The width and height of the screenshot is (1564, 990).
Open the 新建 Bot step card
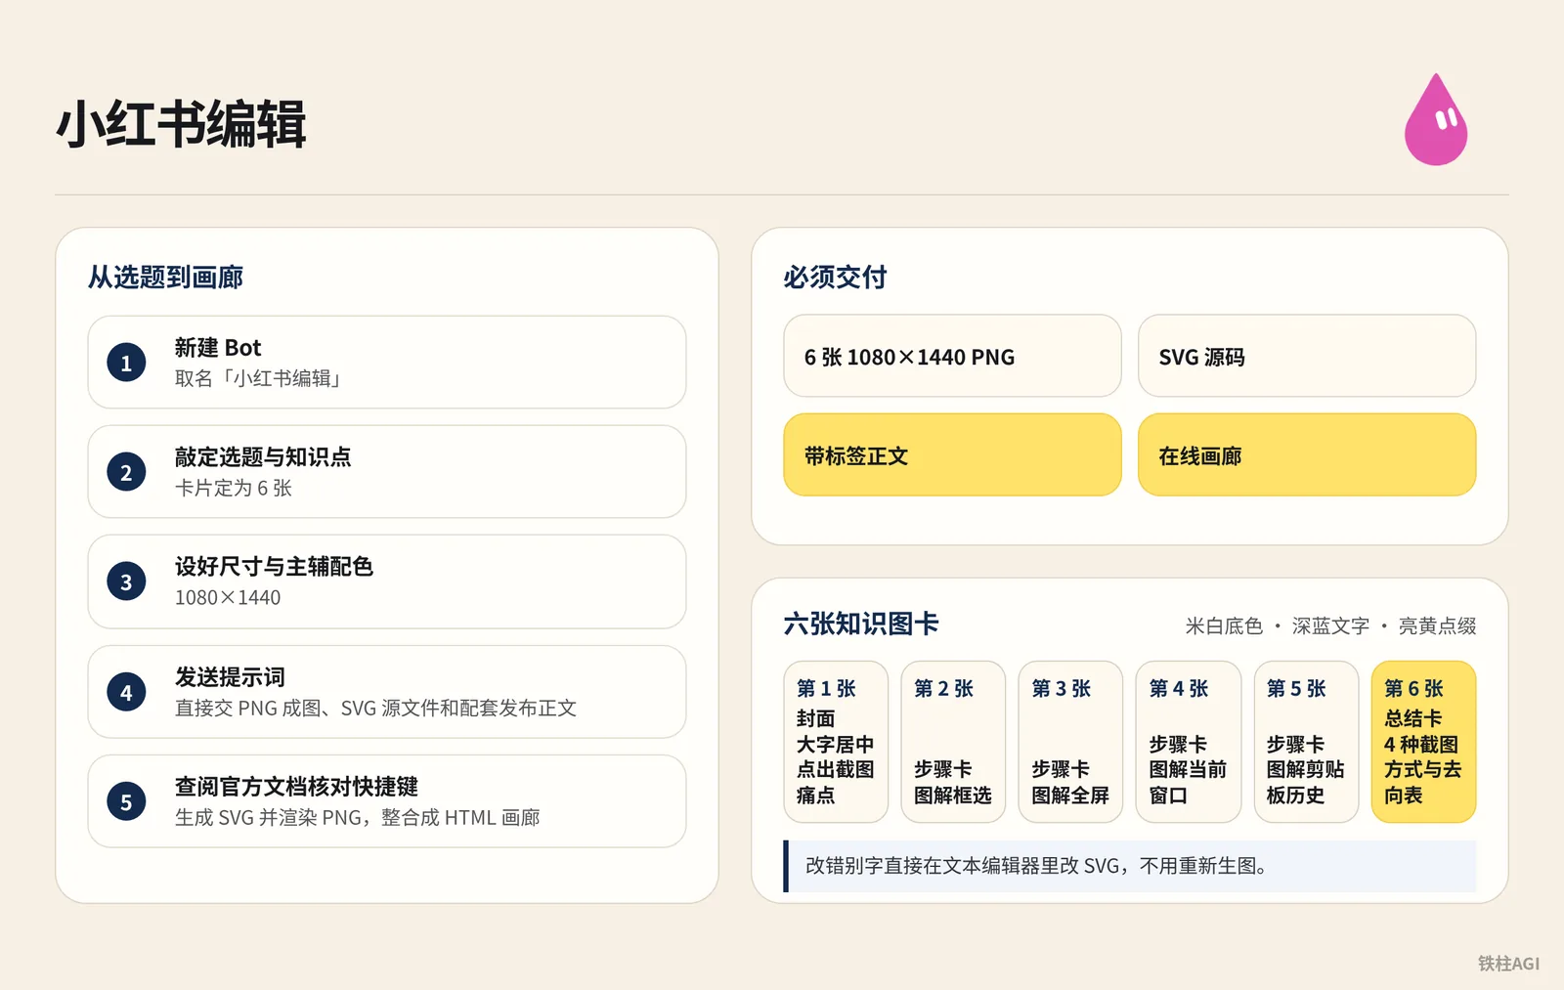(x=387, y=363)
